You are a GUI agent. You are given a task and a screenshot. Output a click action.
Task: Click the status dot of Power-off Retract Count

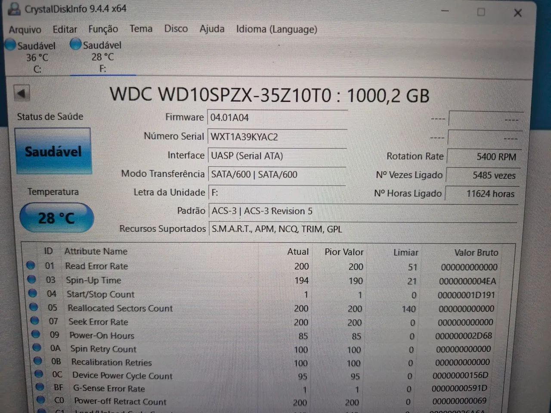point(41,400)
